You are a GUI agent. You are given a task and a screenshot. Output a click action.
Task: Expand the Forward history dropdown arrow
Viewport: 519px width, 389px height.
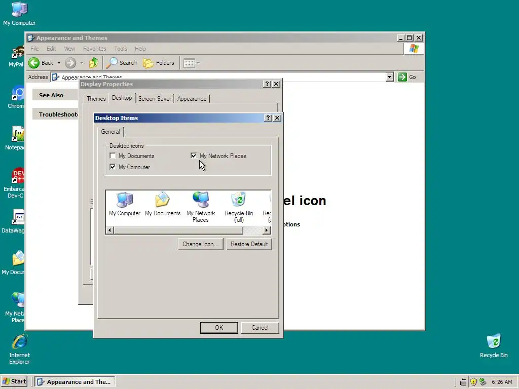click(x=82, y=63)
